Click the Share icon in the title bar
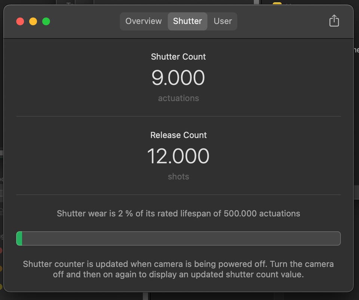The height and width of the screenshot is (300, 359). coord(334,21)
